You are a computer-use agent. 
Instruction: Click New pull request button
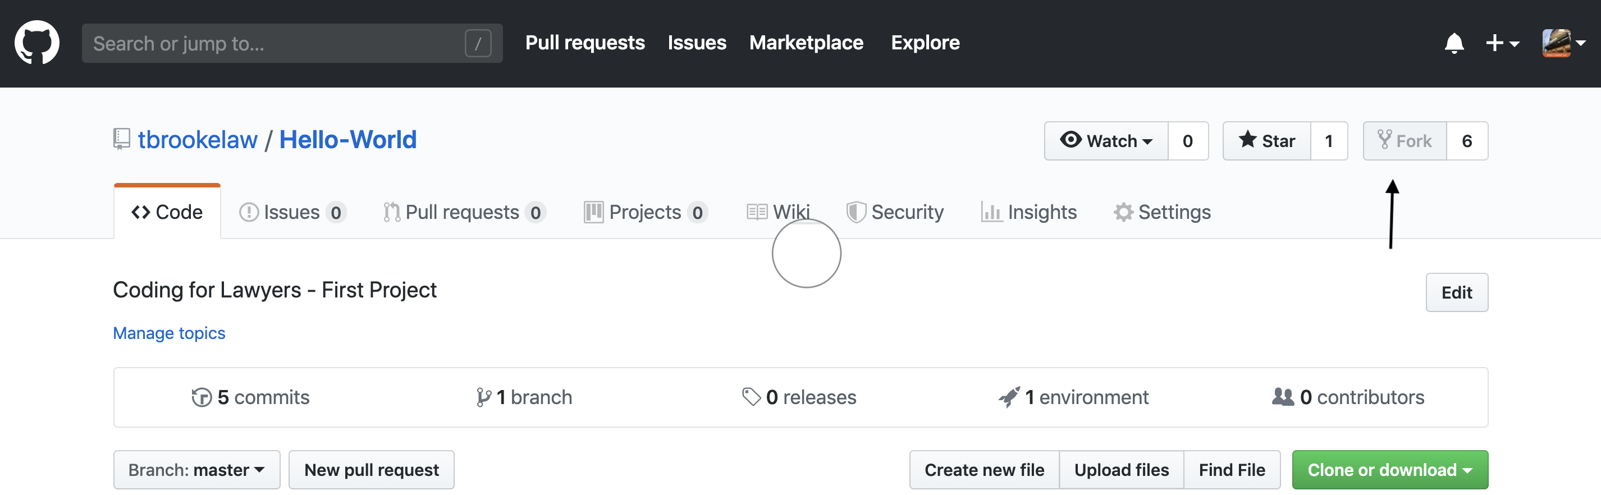pyautogui.click(x=372, y=470)
